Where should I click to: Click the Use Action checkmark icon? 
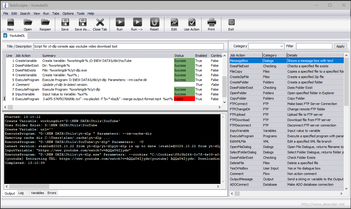pyautogui.click(x=191, y=22)
